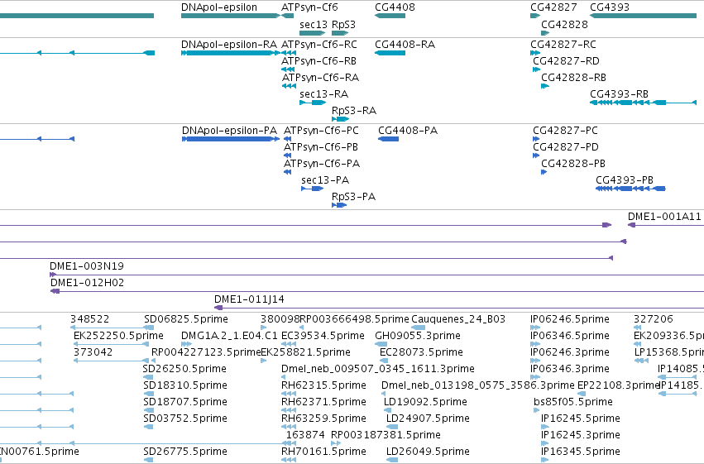Open the DMG1A2_1.E04.C1 label
The image size is (704, 464).
(x=229, y=336)
